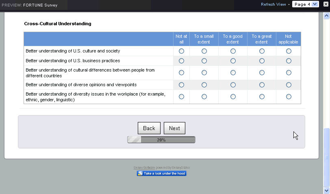
Task: Mark 'Not applicable' for workplace diversity issues
Action: pyautogui.click(x=289, y=97)
